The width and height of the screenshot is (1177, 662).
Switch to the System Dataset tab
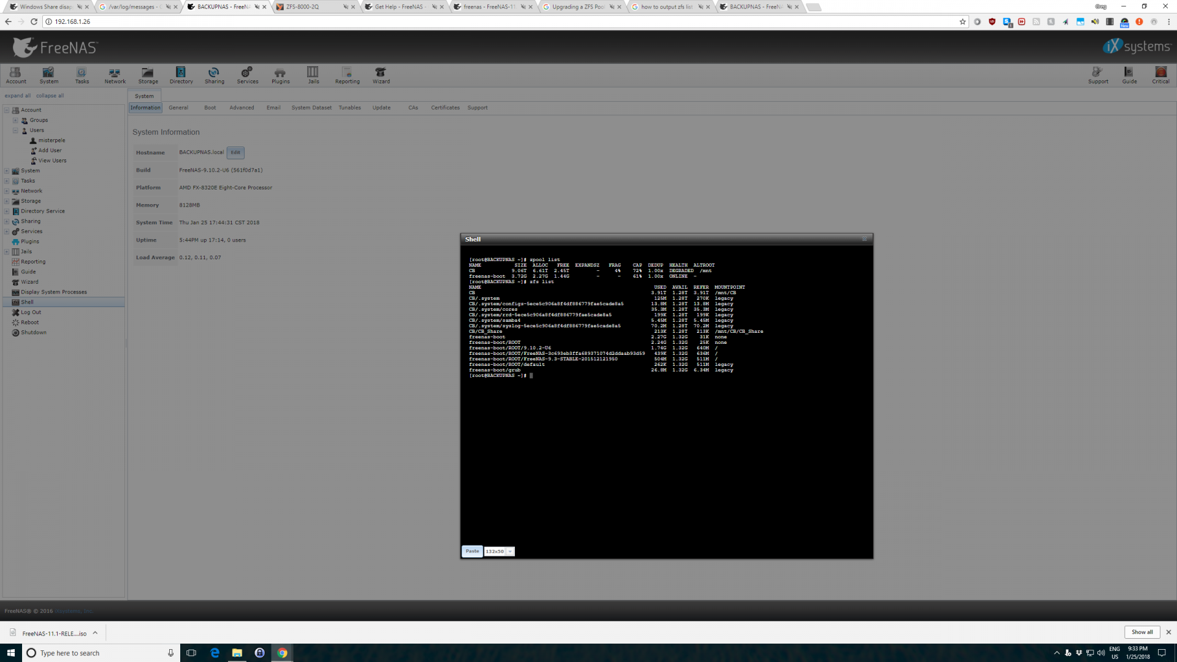[311, 108]
